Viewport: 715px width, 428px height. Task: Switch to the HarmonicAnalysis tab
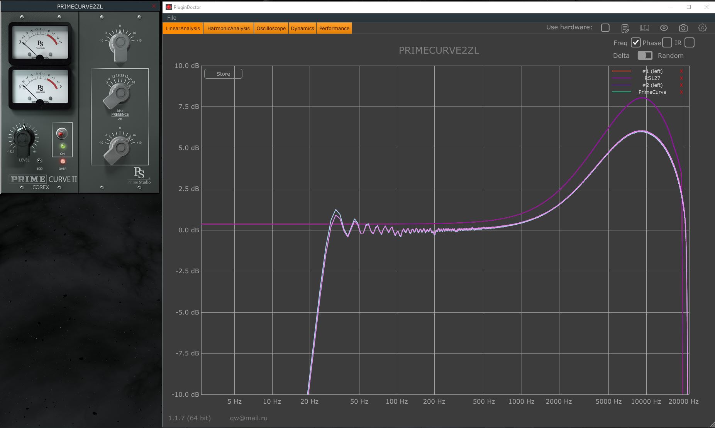229,28
